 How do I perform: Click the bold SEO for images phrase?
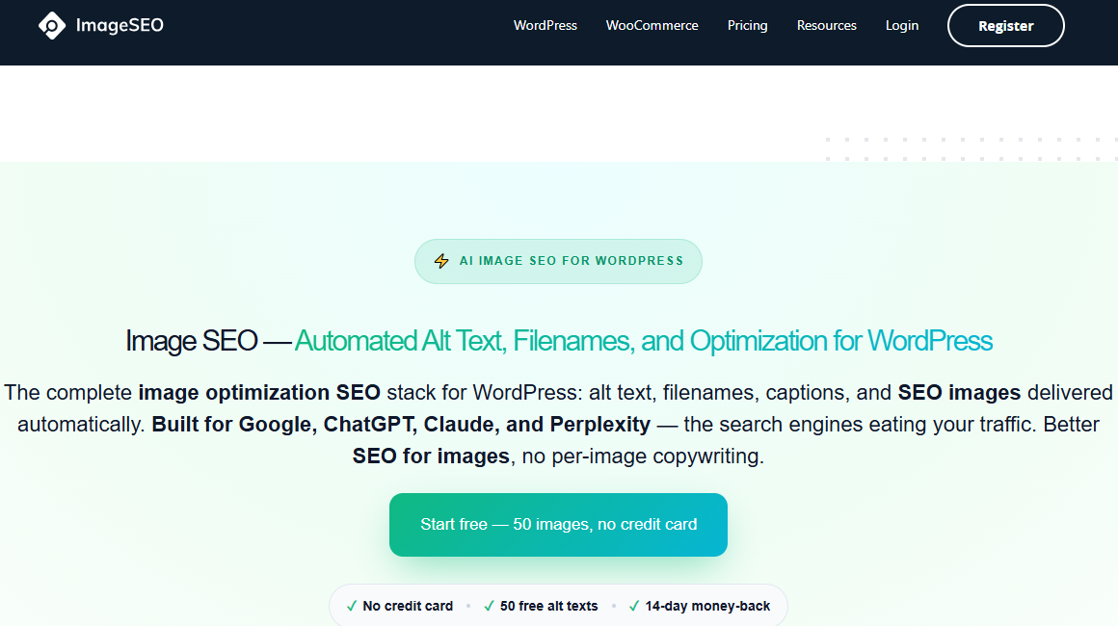point(431,456)
